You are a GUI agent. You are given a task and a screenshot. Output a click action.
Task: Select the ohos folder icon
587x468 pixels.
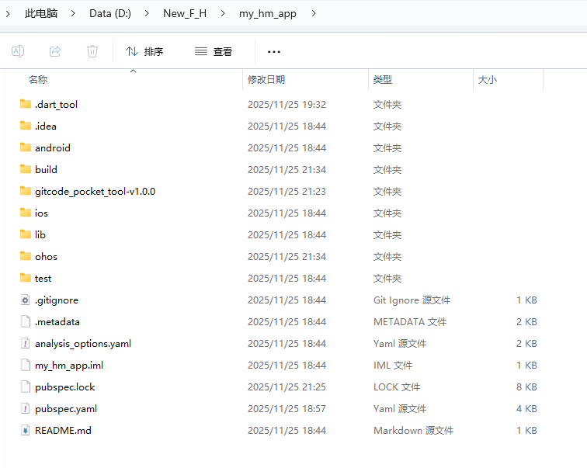click(x=26, y=256)
